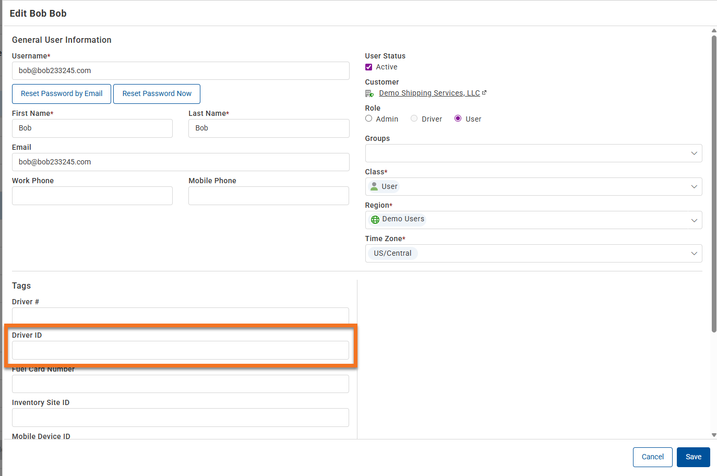Click the green person icon in Class field
The height and width of the screenshot is (476, 717).
point(374,186)
